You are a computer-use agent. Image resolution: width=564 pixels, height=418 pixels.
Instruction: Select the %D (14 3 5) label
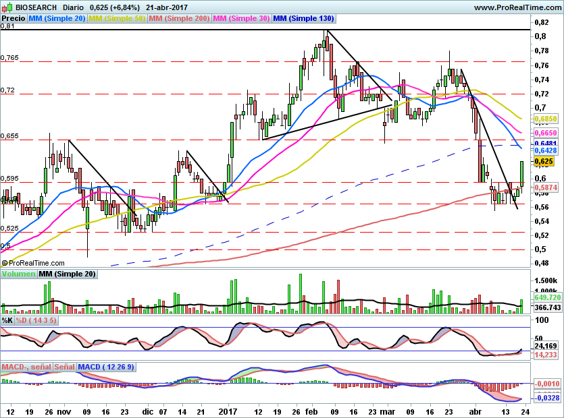pyautogui.click(x=36, y=320)
